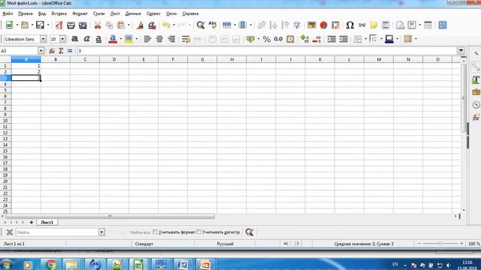Screen dimensions: 481x270
Task: Click the Paste clipboard icon
Action: [121, 25]
